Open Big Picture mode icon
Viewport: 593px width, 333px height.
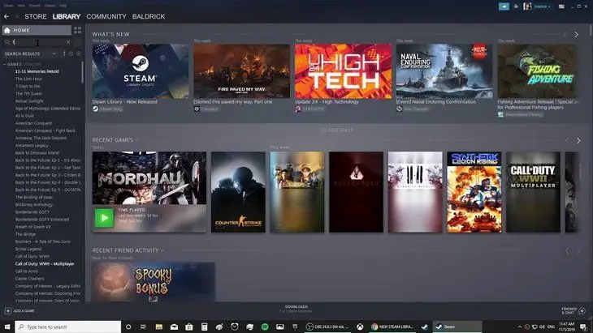(x=561, y=6)
